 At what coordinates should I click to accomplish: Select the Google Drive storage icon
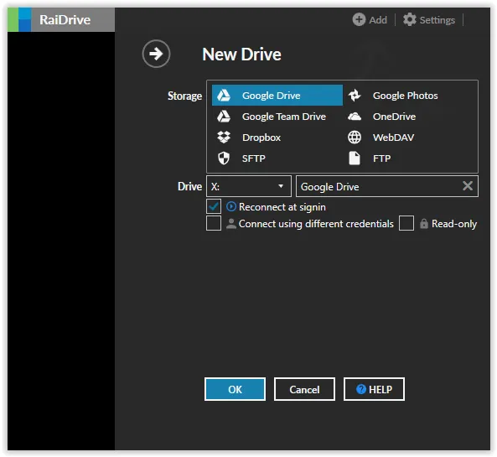[x=224, y=96]
